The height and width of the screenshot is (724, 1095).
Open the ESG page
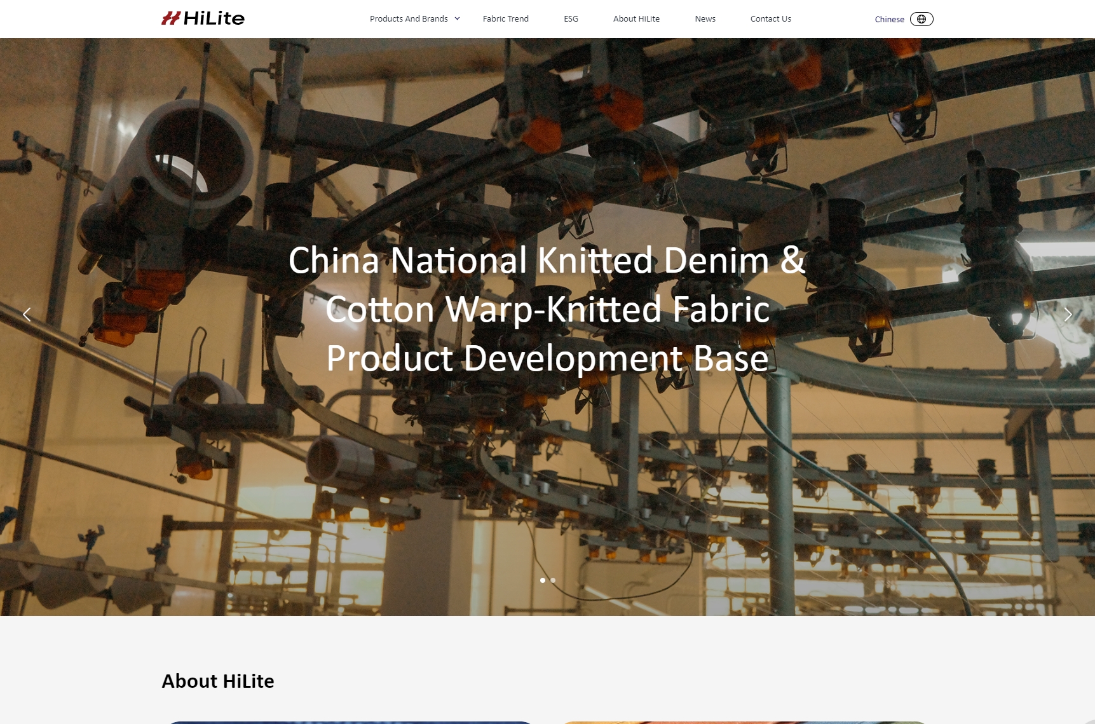pos(571,19)
